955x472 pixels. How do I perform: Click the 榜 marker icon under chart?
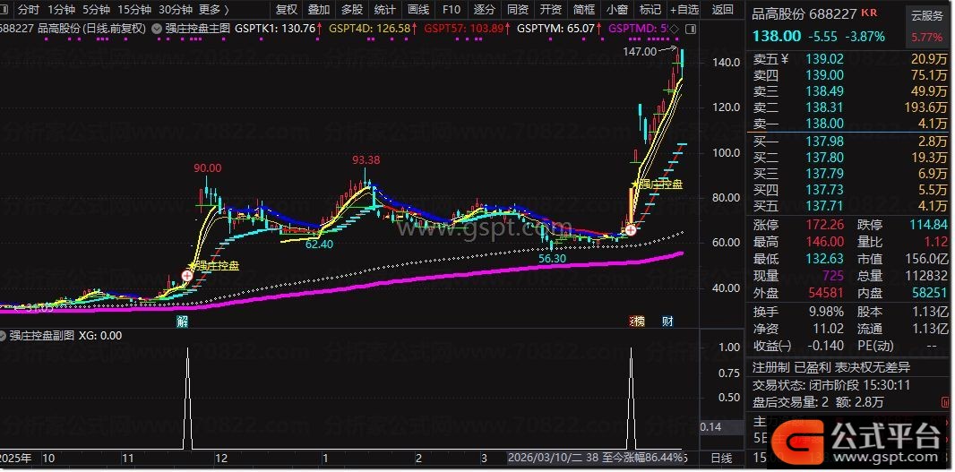(x=636, y=322)
